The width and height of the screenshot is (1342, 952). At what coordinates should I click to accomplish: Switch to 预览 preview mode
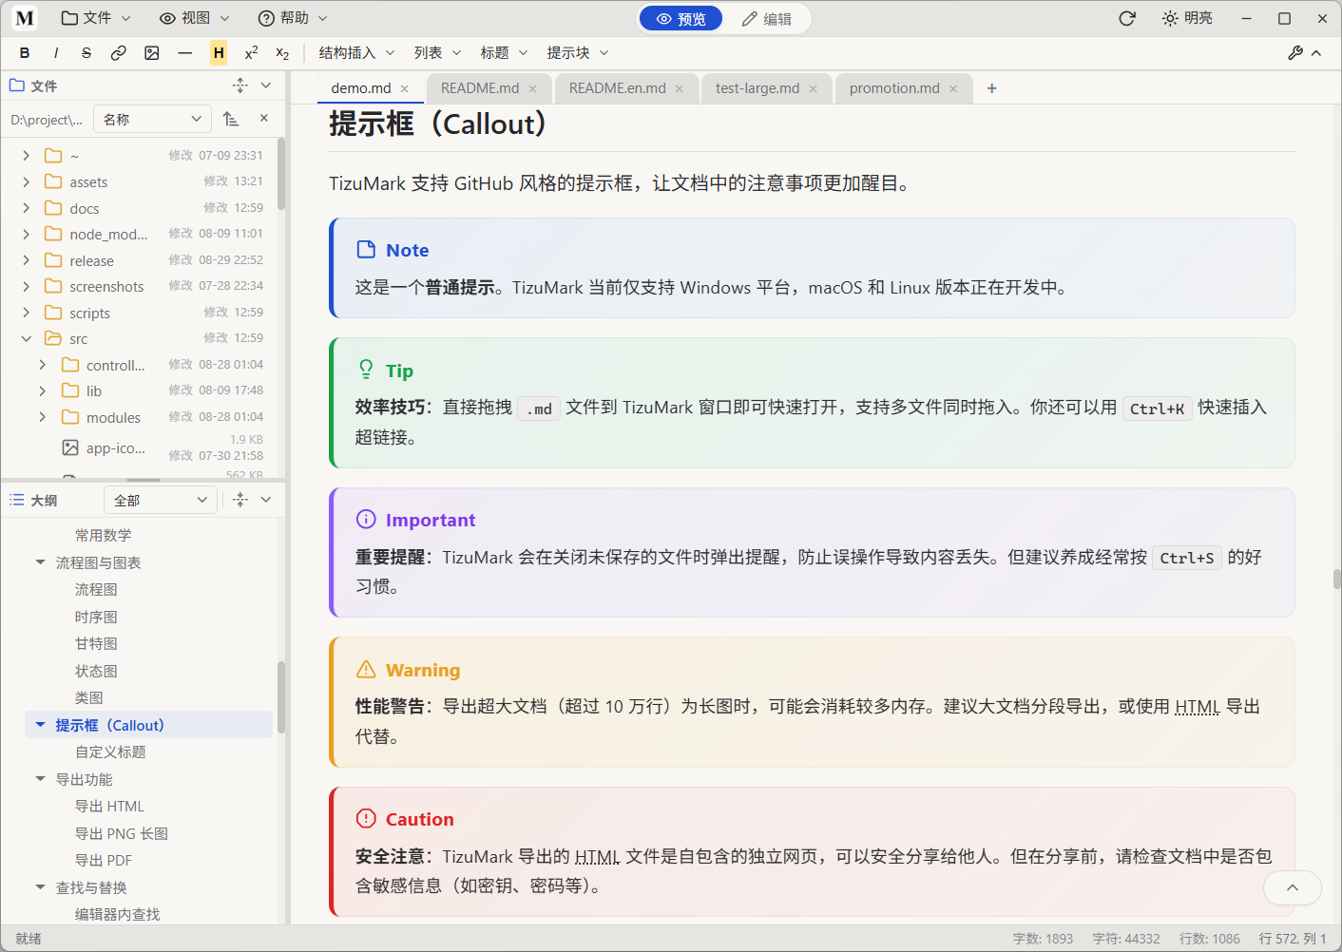coord(681,19)
